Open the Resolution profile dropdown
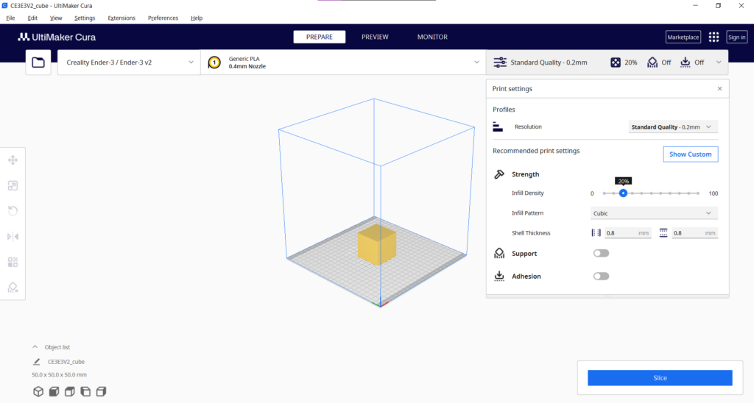The image size is (754, 403). (x=673, y=126)
